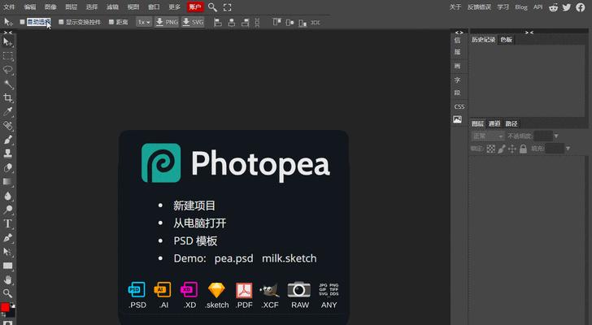Open PSD 模板 link
Viewport: 592px width, 325px height.
tap(195, 241)
